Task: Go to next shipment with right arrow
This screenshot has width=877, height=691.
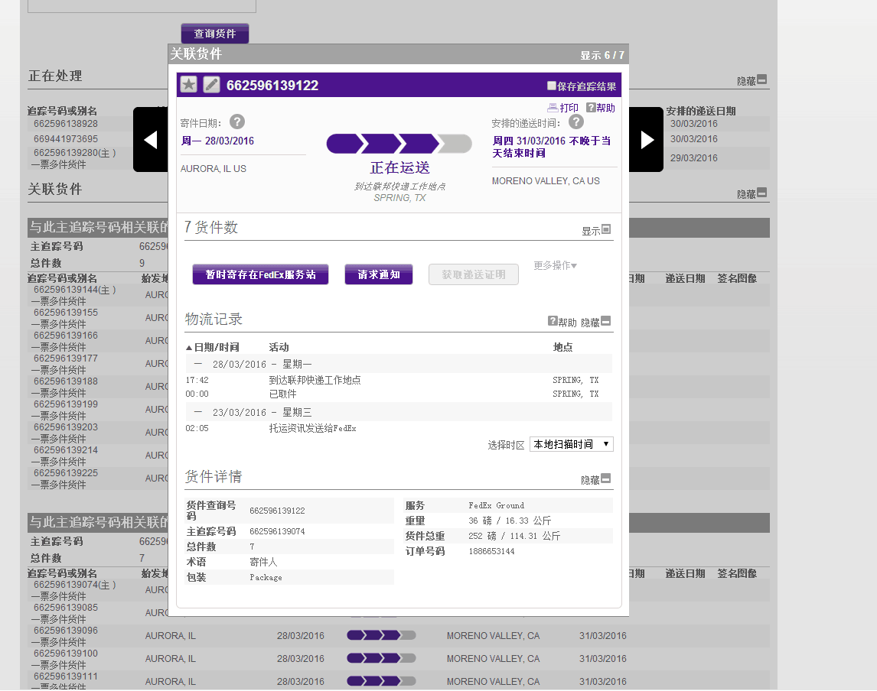Action: 647,140
